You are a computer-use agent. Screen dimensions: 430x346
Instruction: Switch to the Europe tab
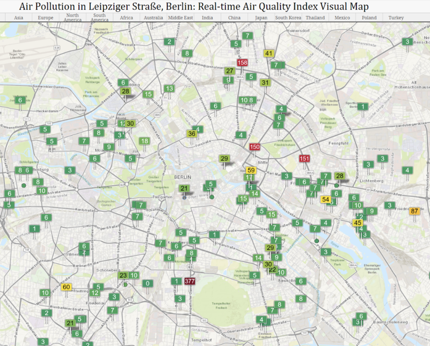point(45,18)
